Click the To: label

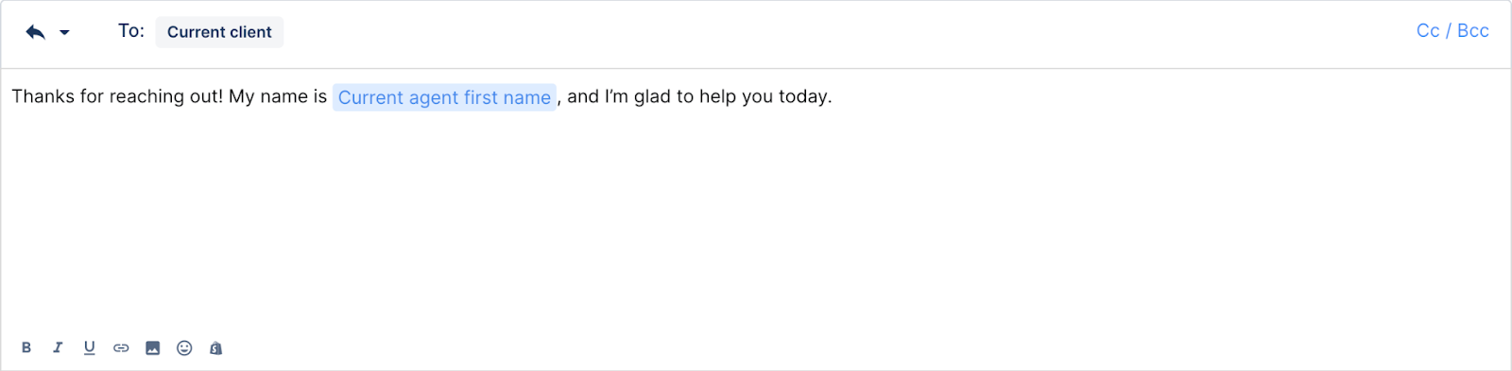coord(131,31)
